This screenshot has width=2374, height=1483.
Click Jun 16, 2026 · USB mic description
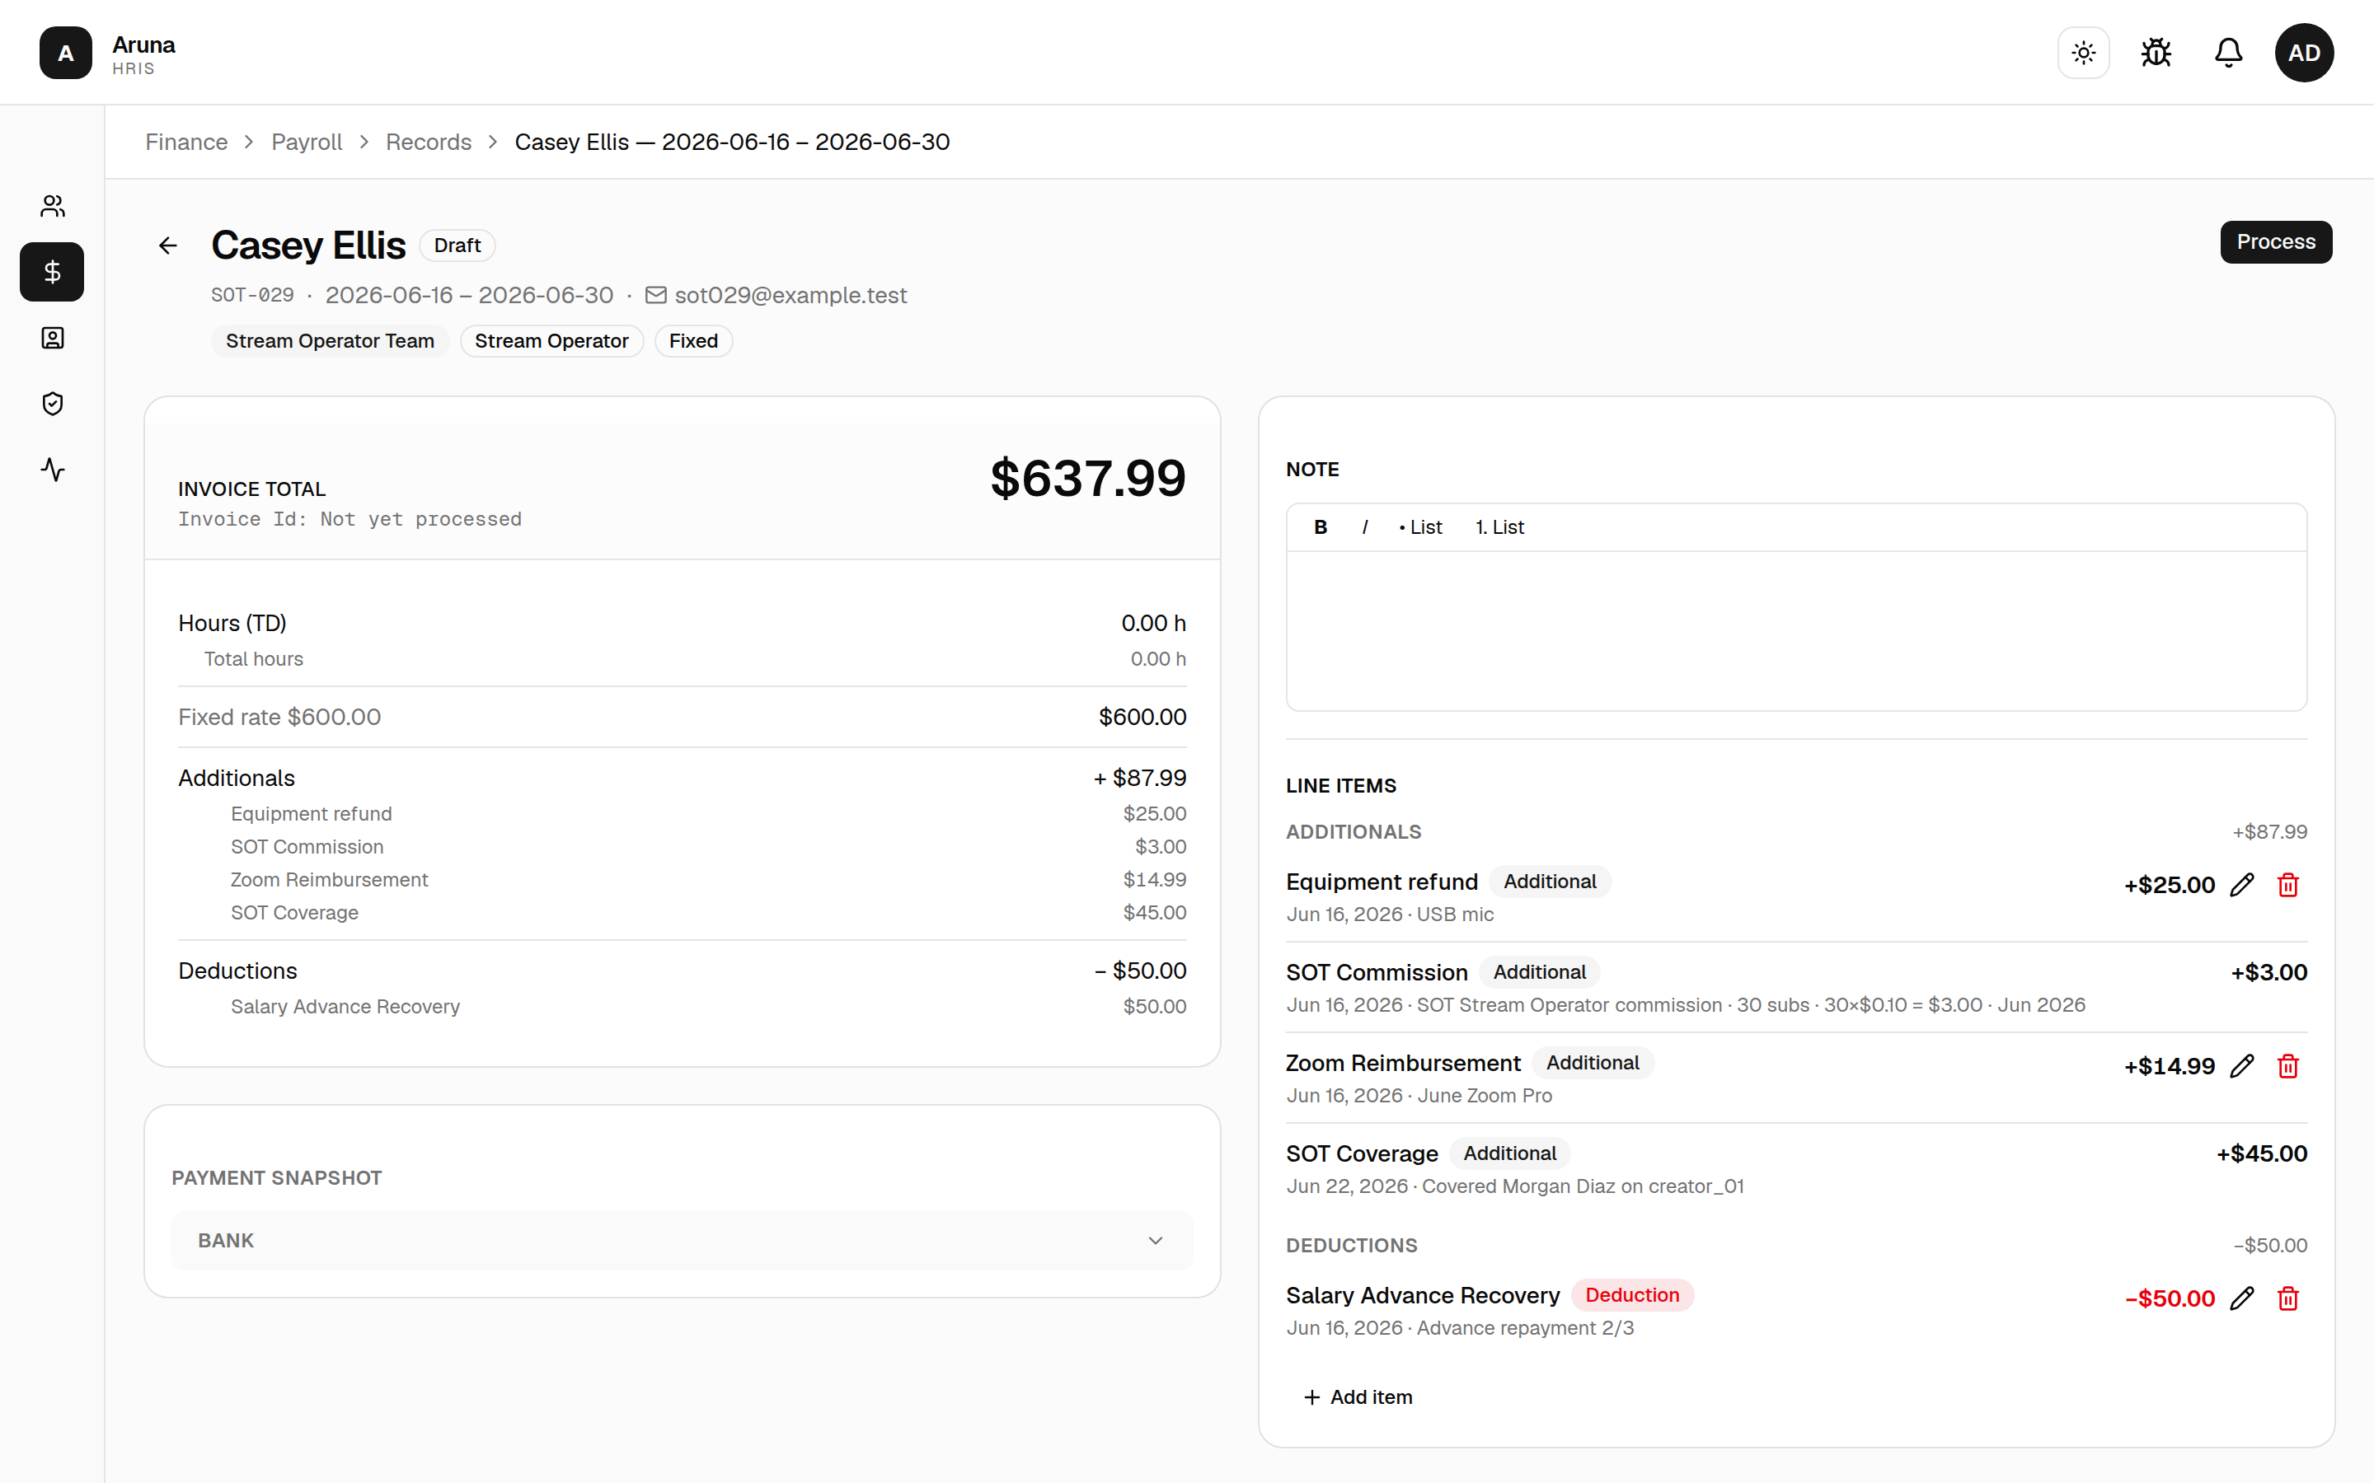pos(1389,915)
